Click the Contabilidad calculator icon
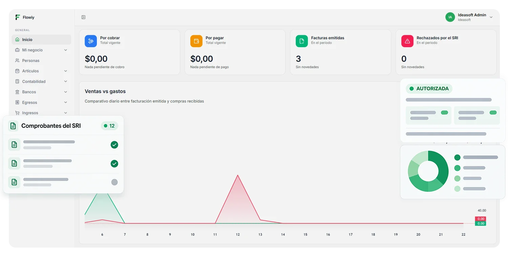 click(x=17, y=82)
